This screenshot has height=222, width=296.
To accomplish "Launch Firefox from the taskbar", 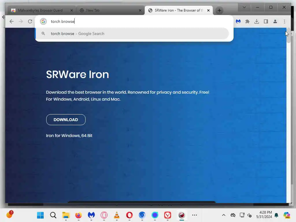I will coord(79,215).
